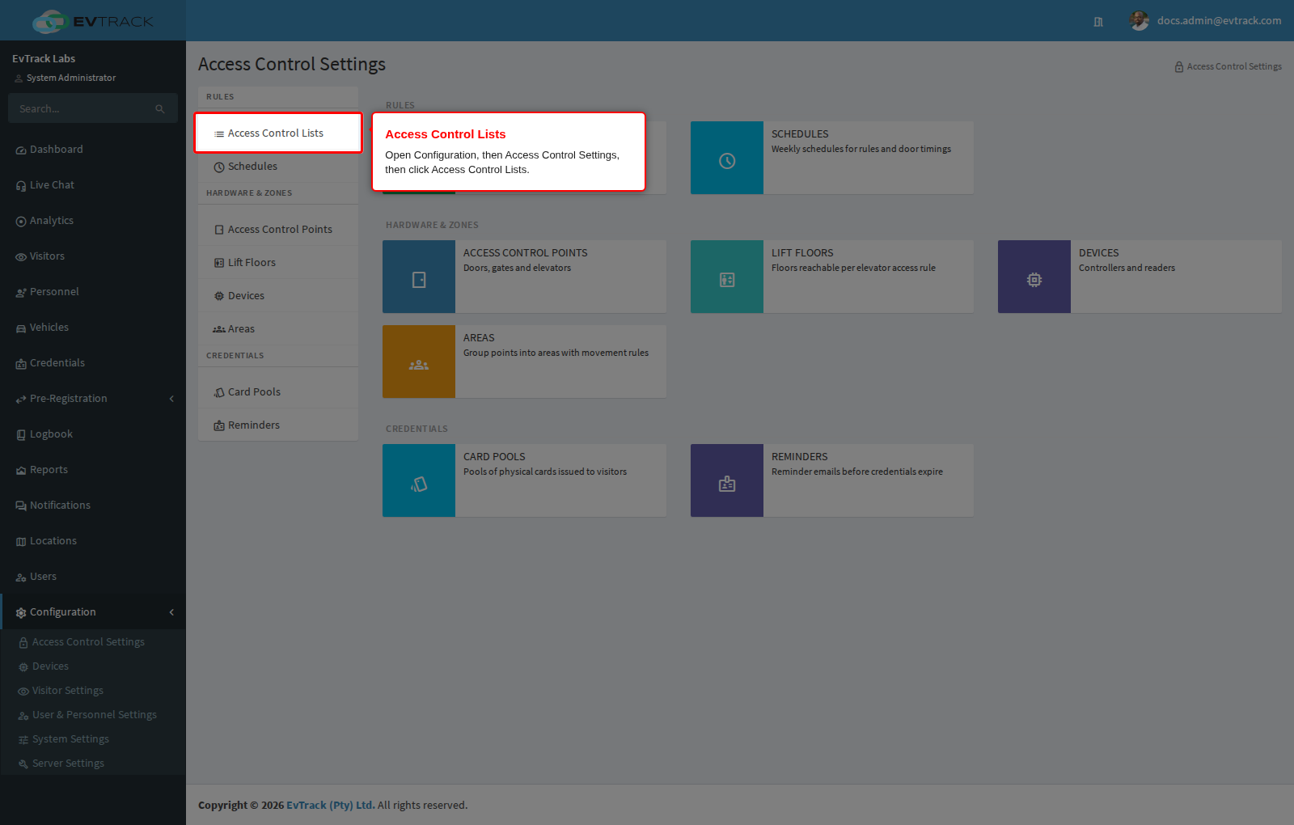The image size is (1294, 825).
Task: Click the door icon in the top header
Action: 1098,22
